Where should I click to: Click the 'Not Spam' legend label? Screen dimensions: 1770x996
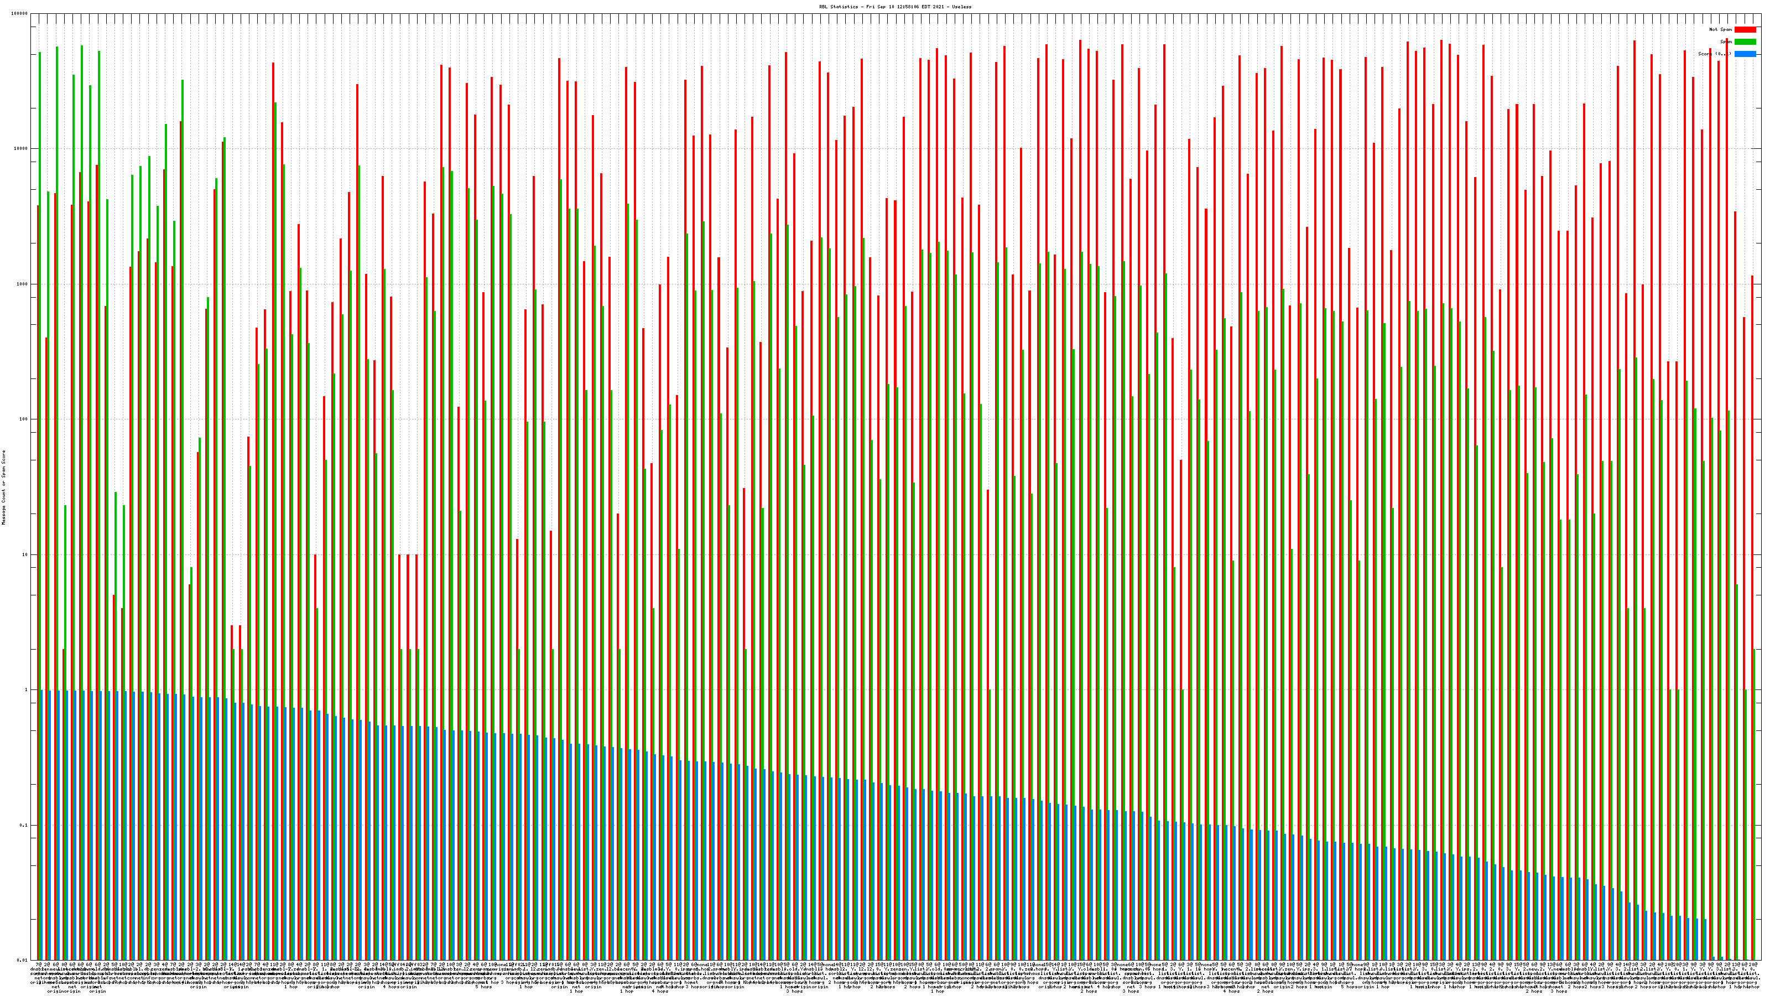1721,29
